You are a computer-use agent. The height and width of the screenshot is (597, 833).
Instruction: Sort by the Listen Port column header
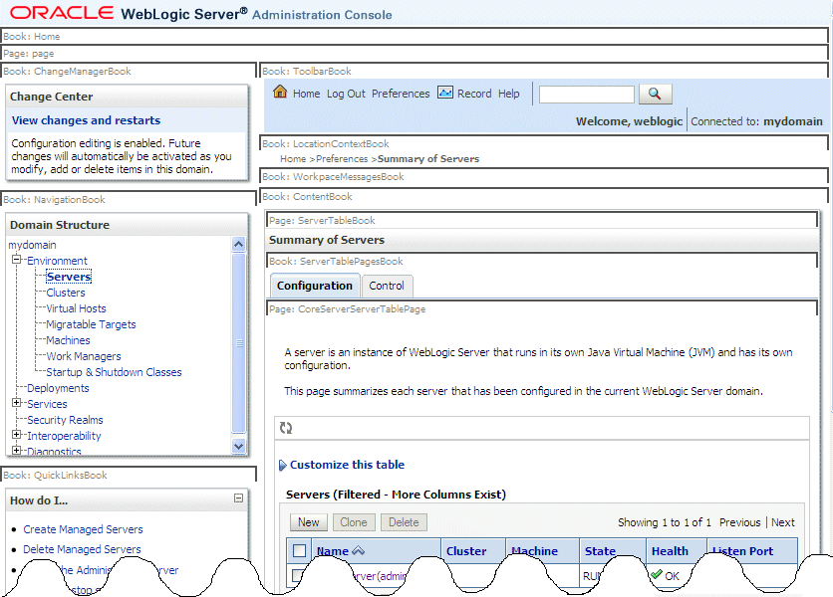coord(742,551)
